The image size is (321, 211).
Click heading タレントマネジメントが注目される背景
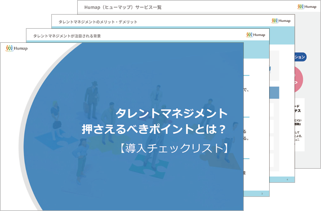pos(67,36)
